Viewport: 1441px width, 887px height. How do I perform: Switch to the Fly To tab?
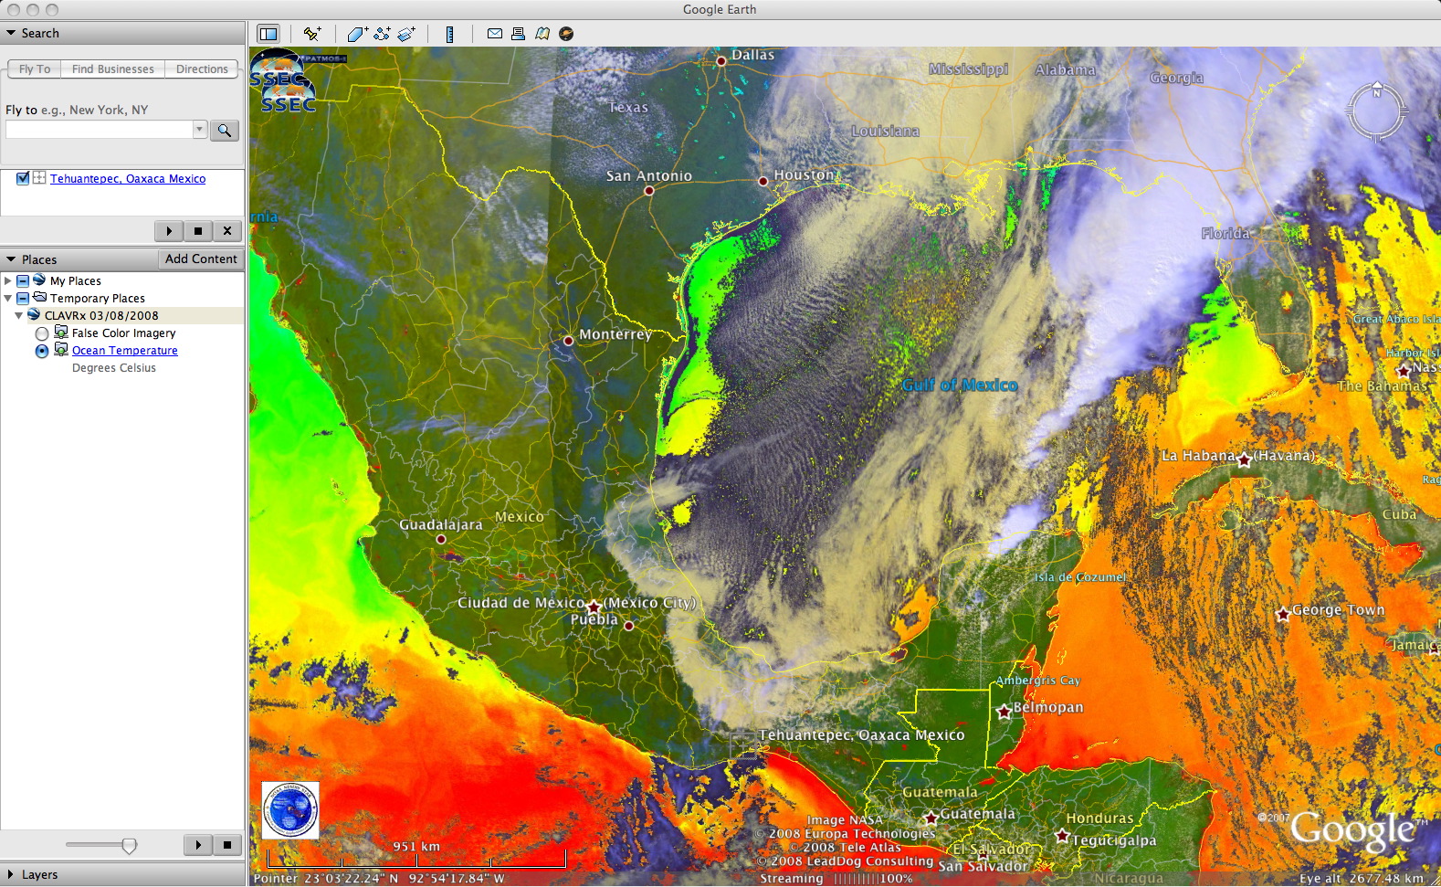(35, 69)
